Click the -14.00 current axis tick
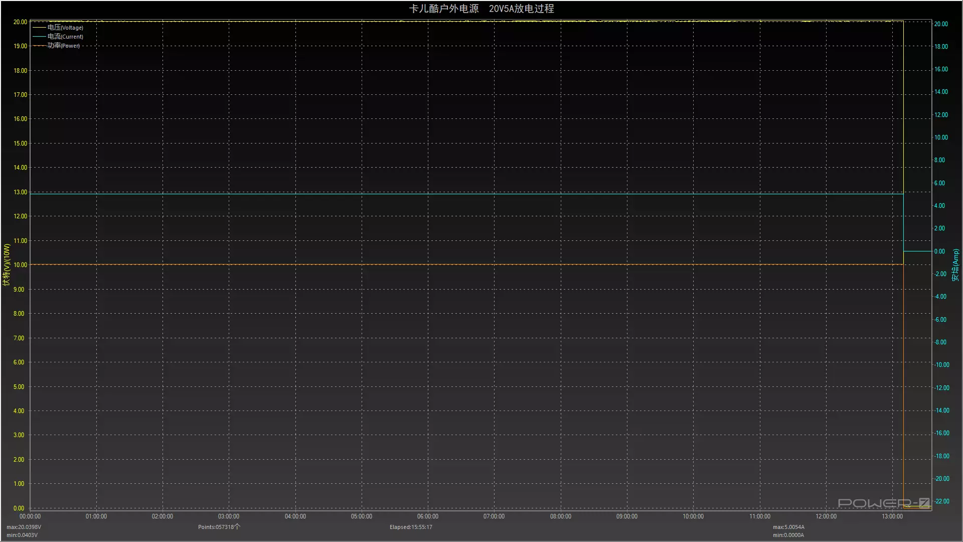 pyautogui.click(x=941, y=411)
